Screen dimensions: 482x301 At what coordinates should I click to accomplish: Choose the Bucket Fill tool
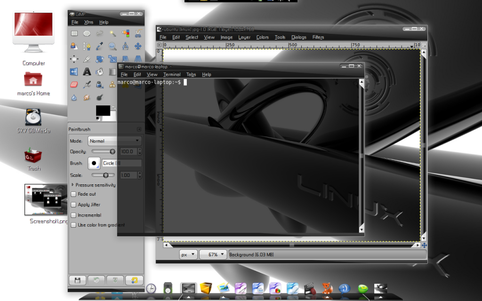point(100,72)
